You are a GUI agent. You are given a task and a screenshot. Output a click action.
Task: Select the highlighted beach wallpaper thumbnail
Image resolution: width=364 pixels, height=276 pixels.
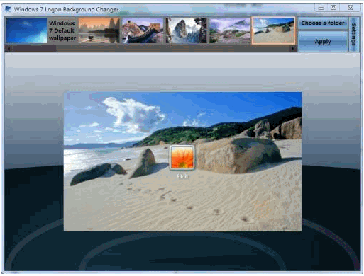[273, 30]
